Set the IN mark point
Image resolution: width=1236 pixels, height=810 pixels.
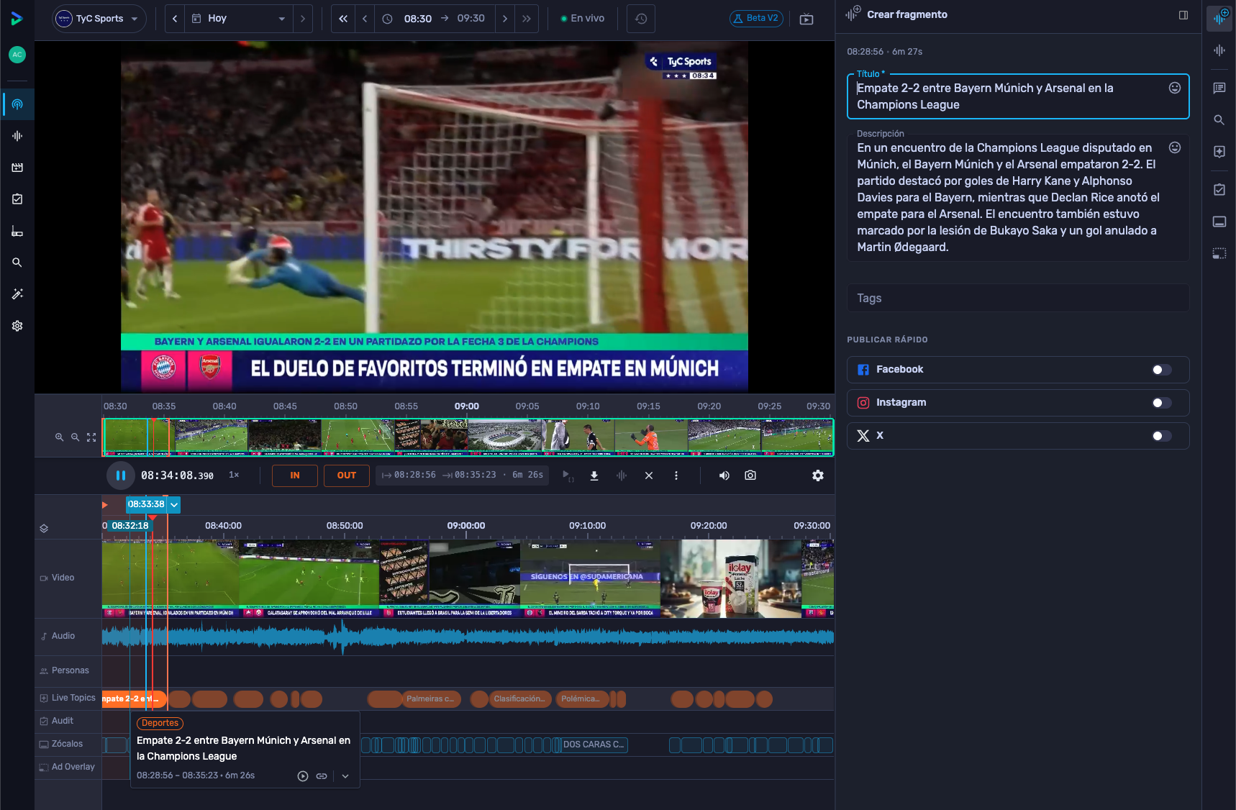coord(295,475)
